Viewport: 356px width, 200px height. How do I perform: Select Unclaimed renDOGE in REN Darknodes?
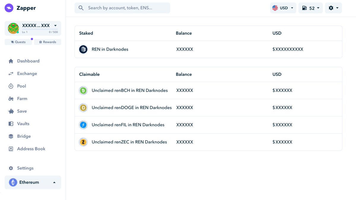point(208,108)
